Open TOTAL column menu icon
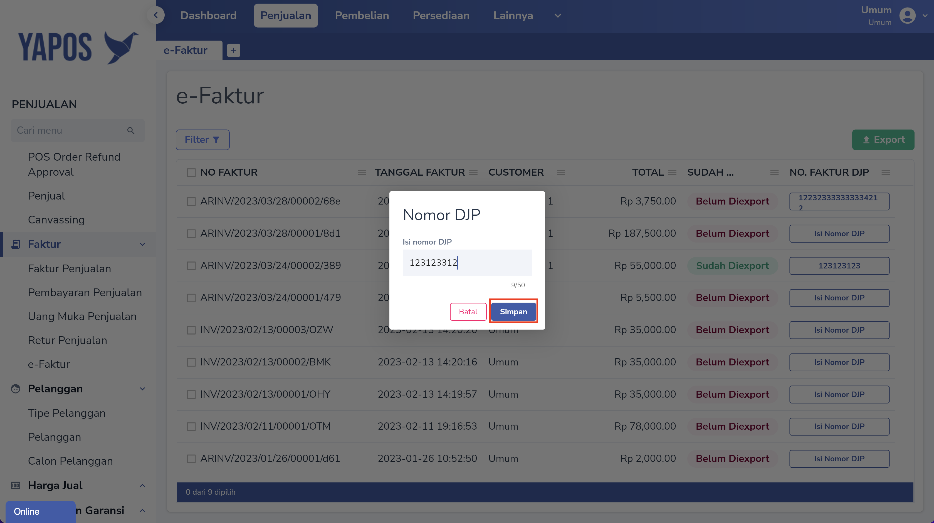The image size is (934, 523). coord(672,172)
